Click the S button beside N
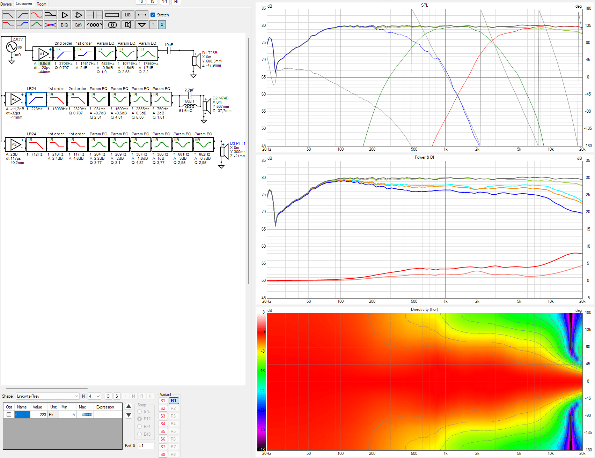Image resolution: width=595 pixels, height=458 pixels. click(117, 396)
